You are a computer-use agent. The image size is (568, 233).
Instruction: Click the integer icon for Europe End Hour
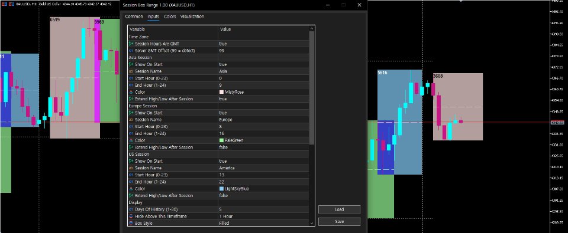pos(131,133)
